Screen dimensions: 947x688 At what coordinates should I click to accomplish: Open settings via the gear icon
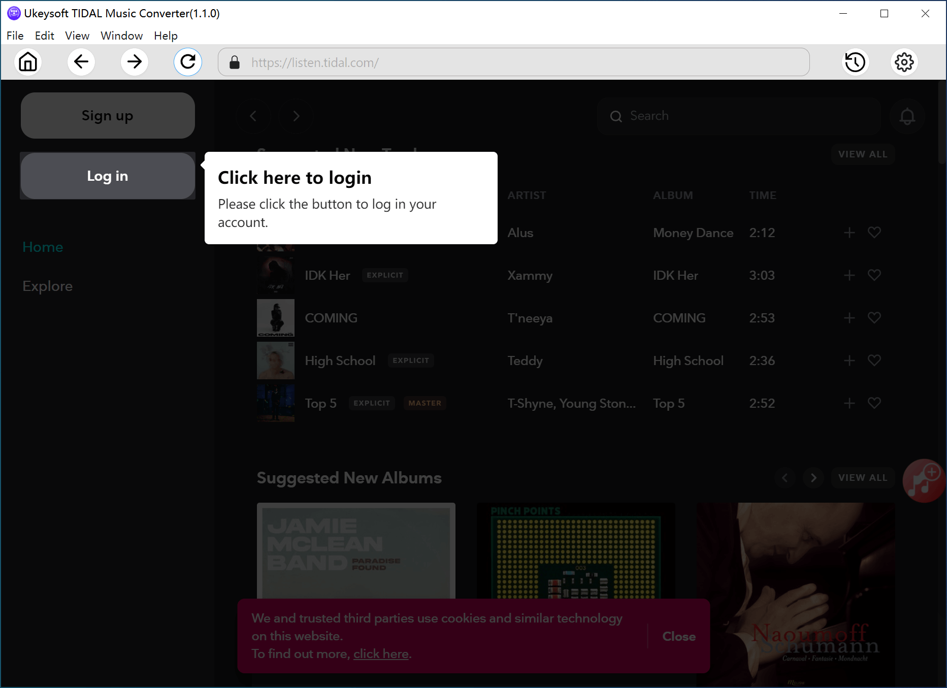click(x=904, y=62)
